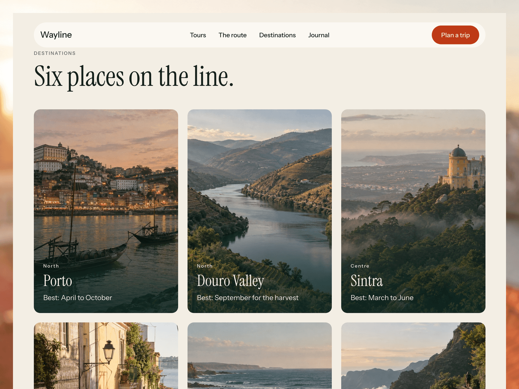The height and width of the screenshot is (389, 519).
Task: Click the Centre region label on Sintra
Action: (x=360, y=266)
